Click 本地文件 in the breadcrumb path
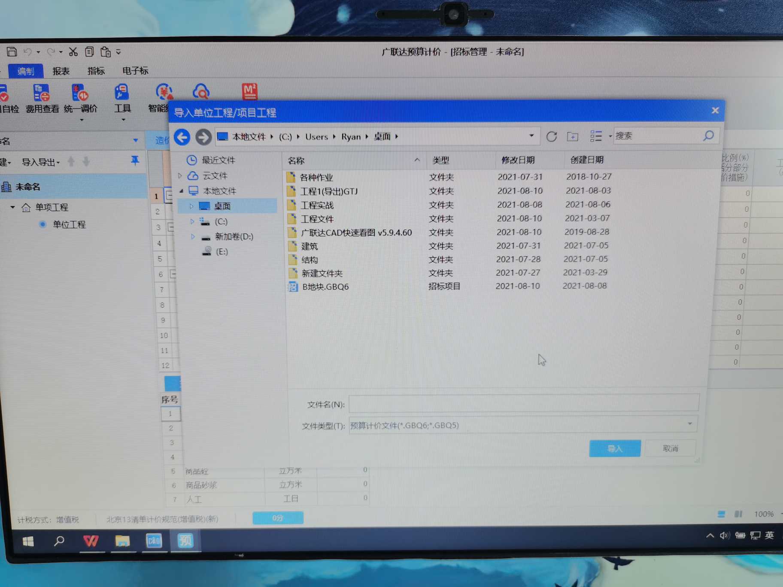 249,137
